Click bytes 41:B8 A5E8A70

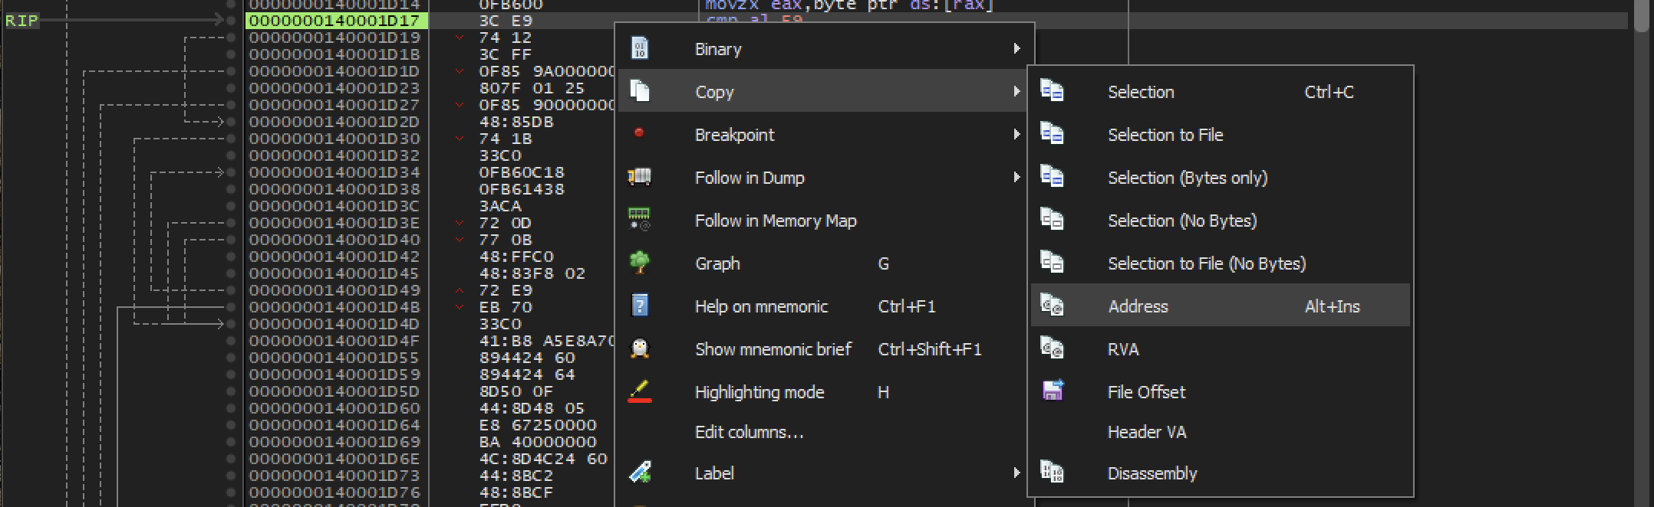pyautogui.click(x=546, y=341)
